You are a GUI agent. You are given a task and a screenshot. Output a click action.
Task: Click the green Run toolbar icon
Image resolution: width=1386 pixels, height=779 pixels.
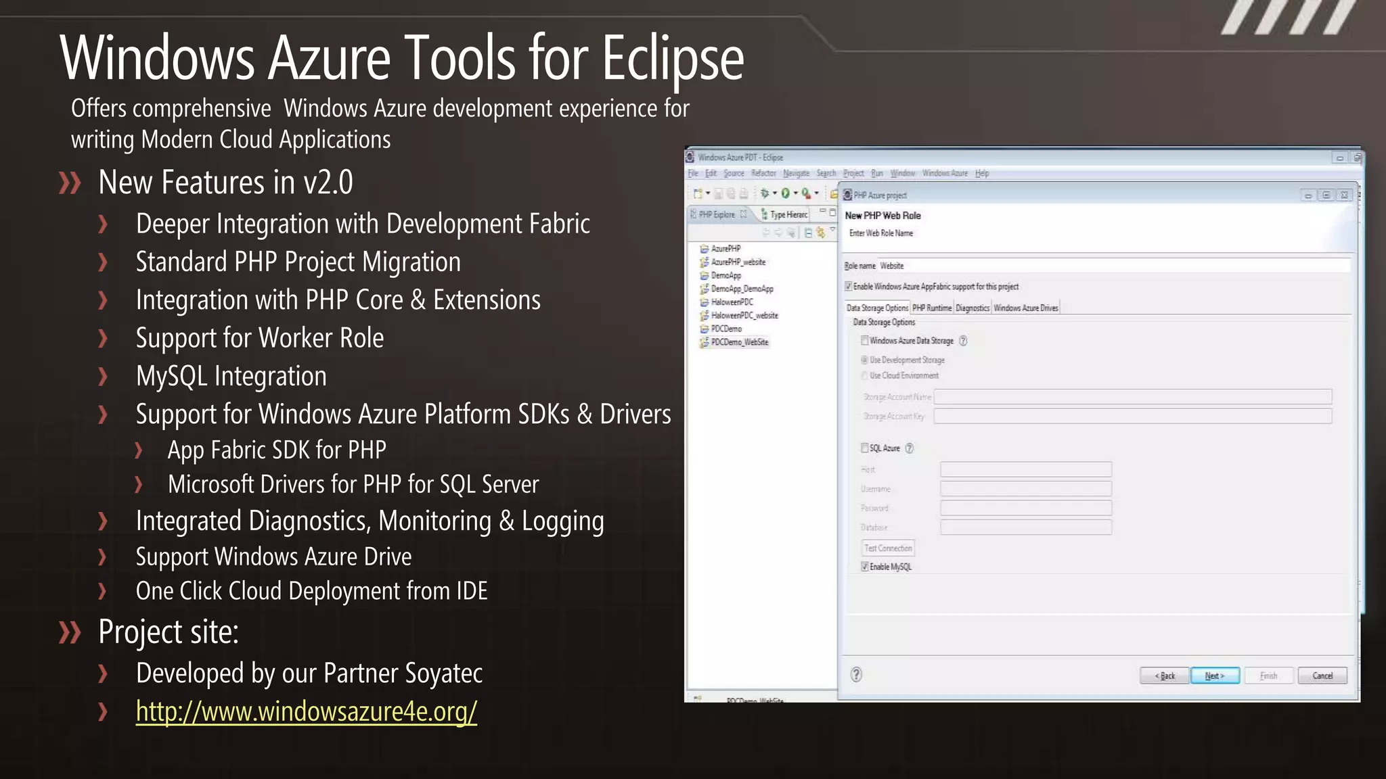786,193
